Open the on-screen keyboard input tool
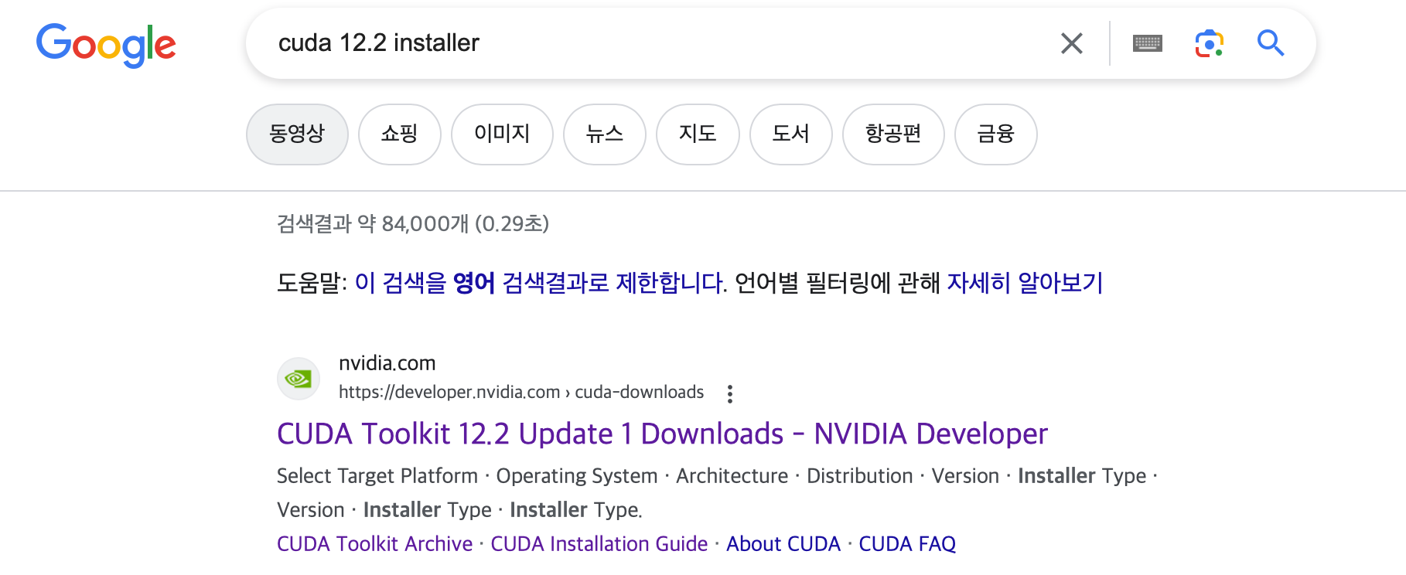The image size is (1406, 575). (1148, 43)
